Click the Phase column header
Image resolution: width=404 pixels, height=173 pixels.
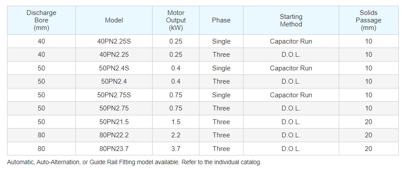(x=221, y=20)
